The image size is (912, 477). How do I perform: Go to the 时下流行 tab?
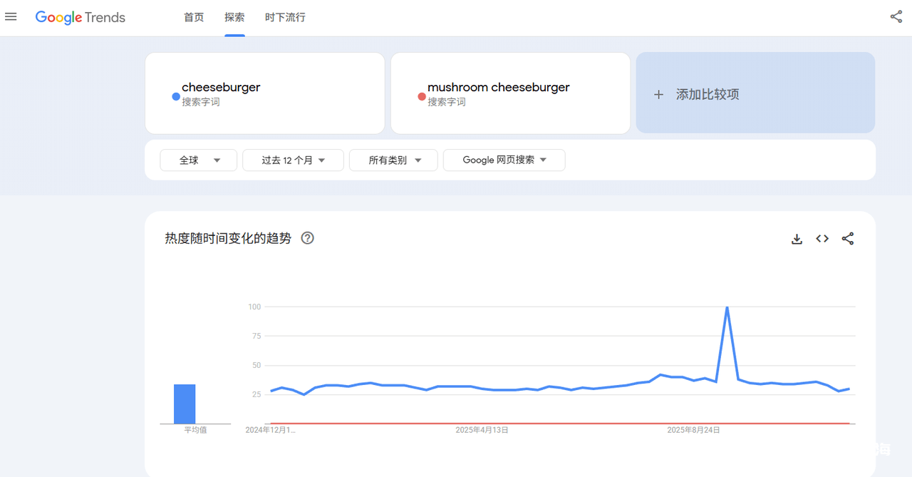click(x=285, y=17)
